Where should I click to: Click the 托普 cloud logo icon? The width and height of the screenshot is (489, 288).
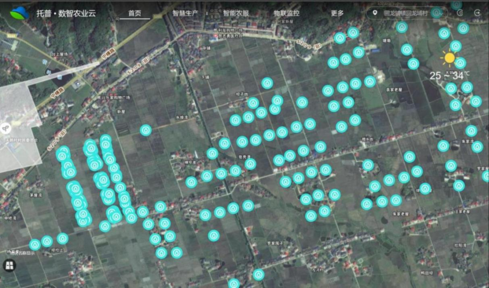tap(19, 13)
